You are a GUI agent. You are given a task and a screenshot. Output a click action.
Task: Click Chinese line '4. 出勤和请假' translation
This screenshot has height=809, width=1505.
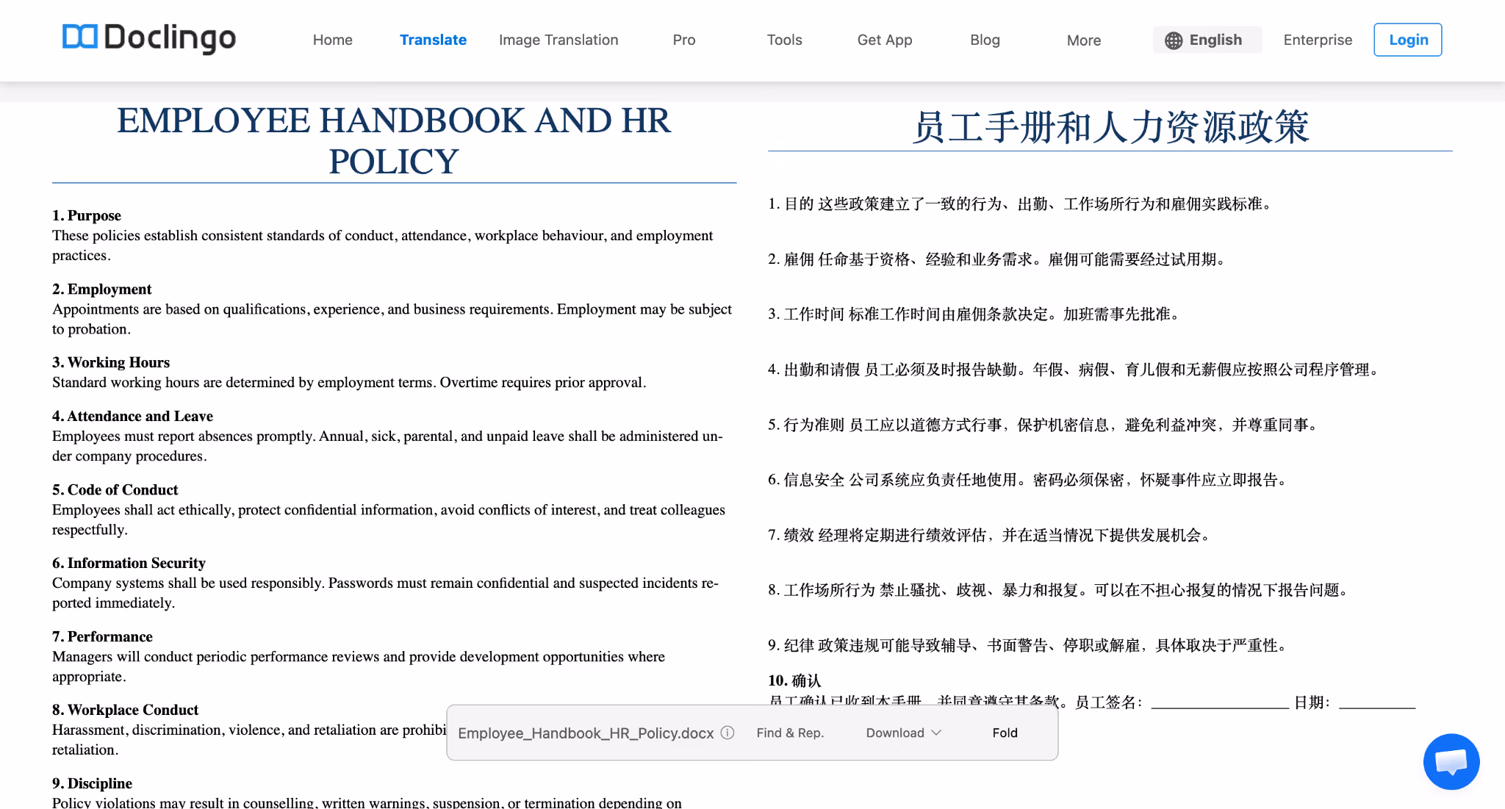(1075, 369)
